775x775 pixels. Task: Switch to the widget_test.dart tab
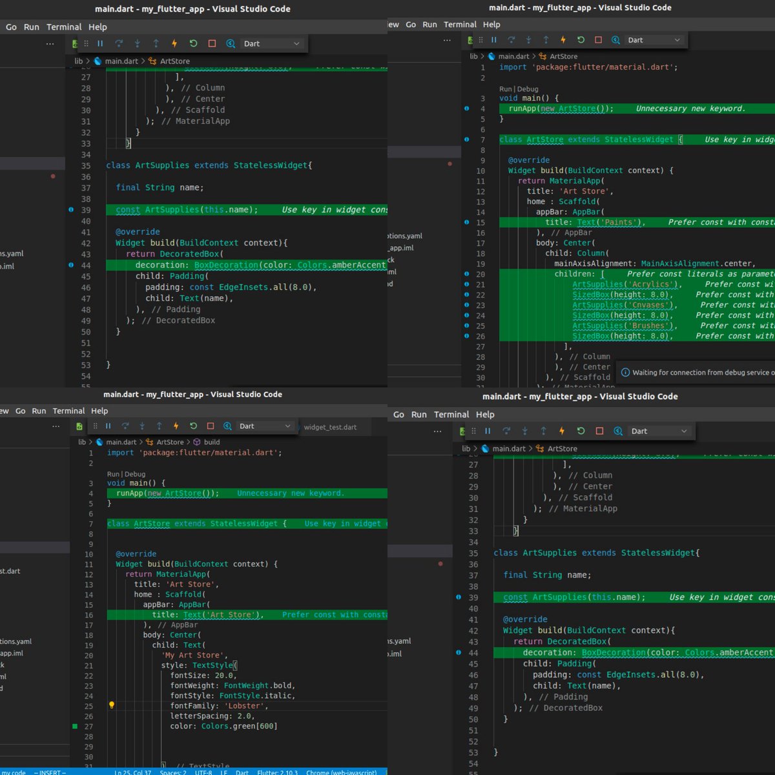point(330,427)
